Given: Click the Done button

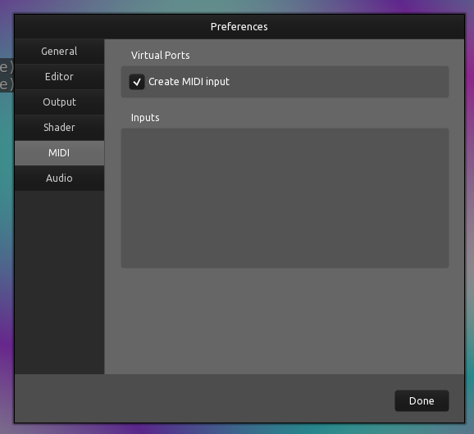Looking at the screenshot, I should 422,400.
